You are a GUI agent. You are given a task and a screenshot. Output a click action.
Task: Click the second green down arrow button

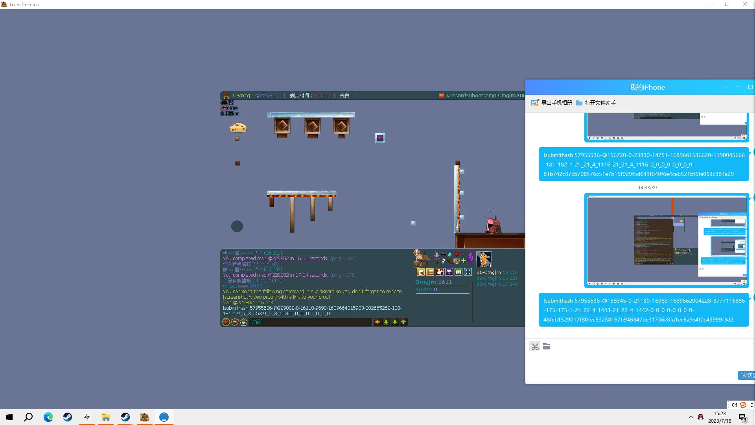(x=395, y=322)
